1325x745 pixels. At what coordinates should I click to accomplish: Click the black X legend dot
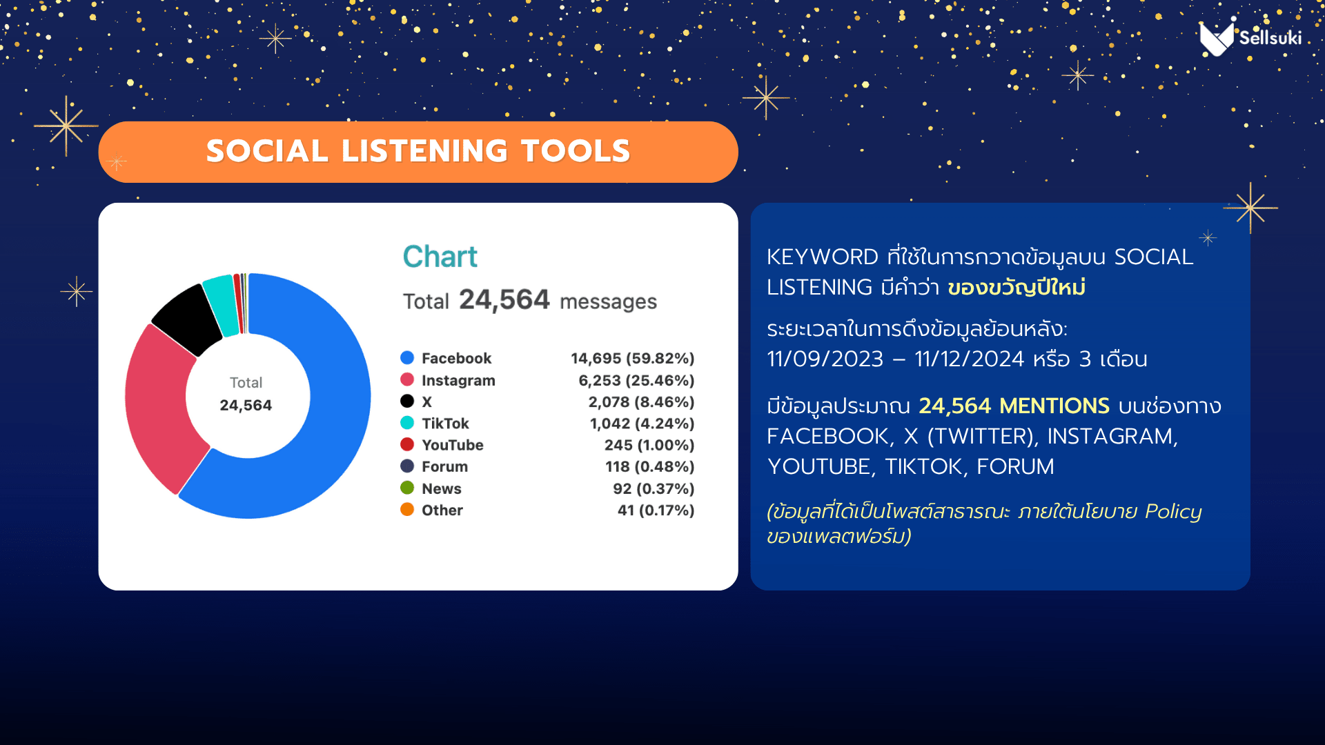(407, 401)
